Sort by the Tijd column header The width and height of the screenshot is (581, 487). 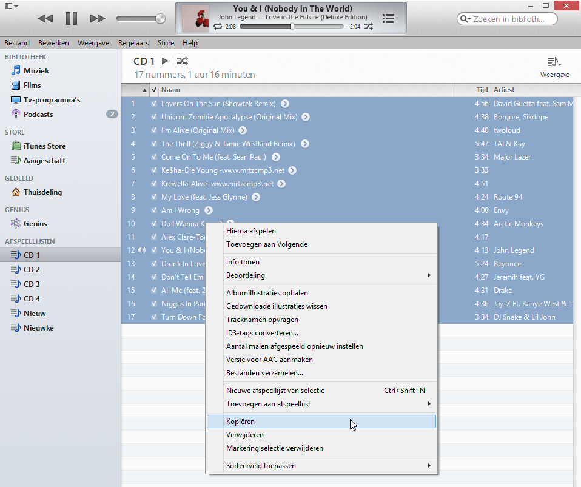pos(472,90)
